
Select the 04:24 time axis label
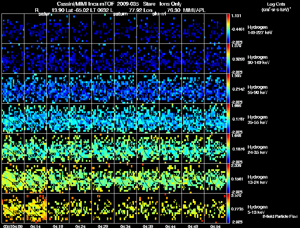coord(80,227)
